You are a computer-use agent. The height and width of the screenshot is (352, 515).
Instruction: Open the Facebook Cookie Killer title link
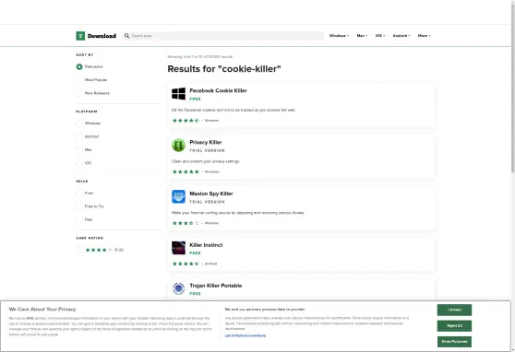point(218,90)
